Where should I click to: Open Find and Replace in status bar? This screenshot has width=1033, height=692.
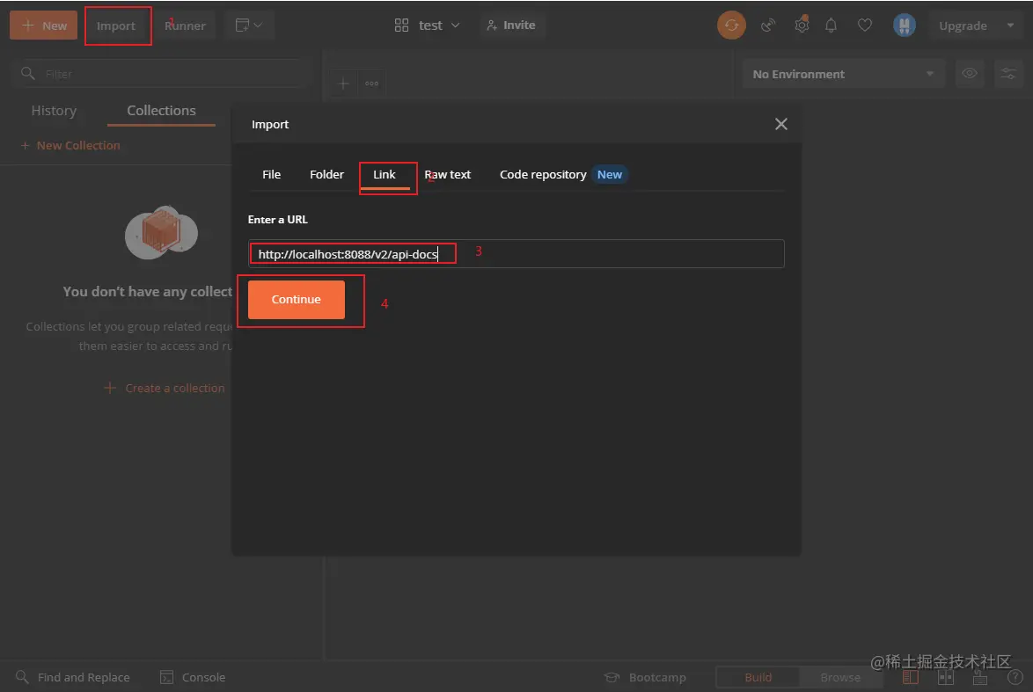coord(72,677)
